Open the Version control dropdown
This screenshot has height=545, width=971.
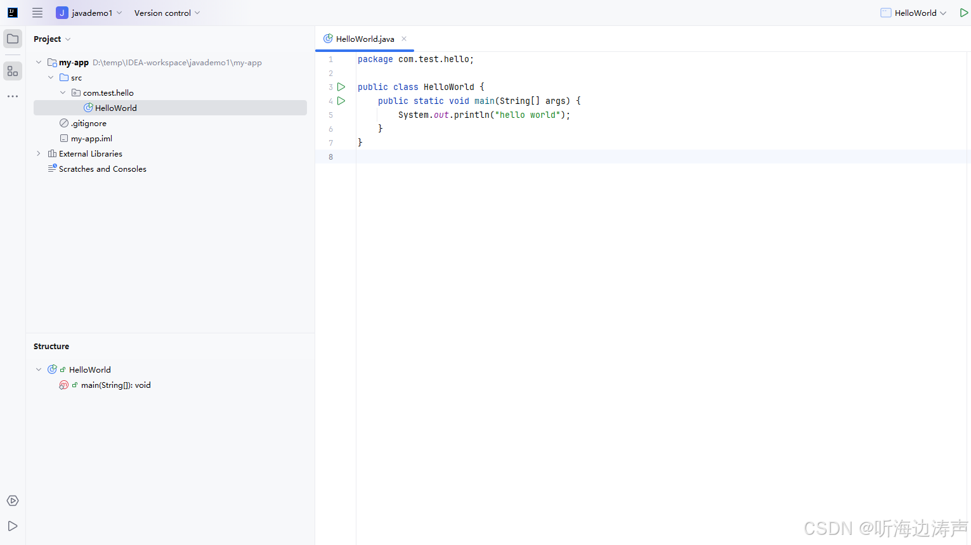[x=167, y=13]
